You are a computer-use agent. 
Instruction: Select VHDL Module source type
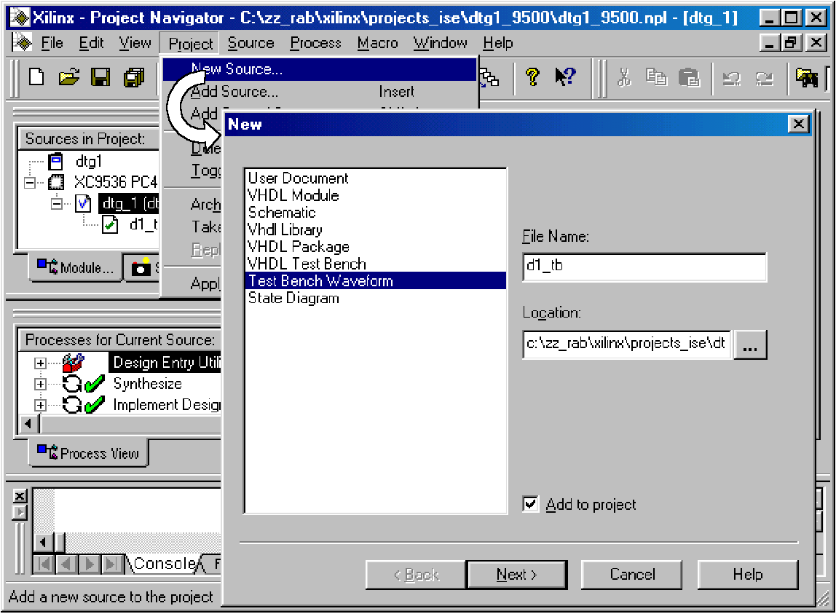pos(376,195)
